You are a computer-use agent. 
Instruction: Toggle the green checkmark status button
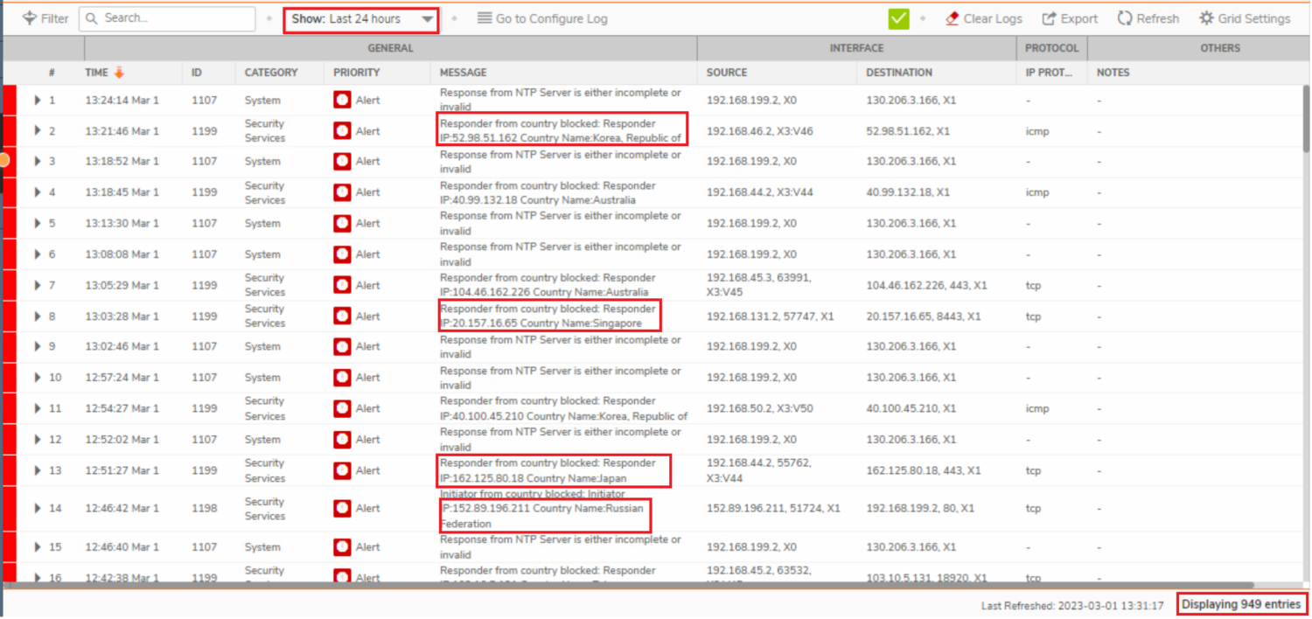(x=898, y=18)
